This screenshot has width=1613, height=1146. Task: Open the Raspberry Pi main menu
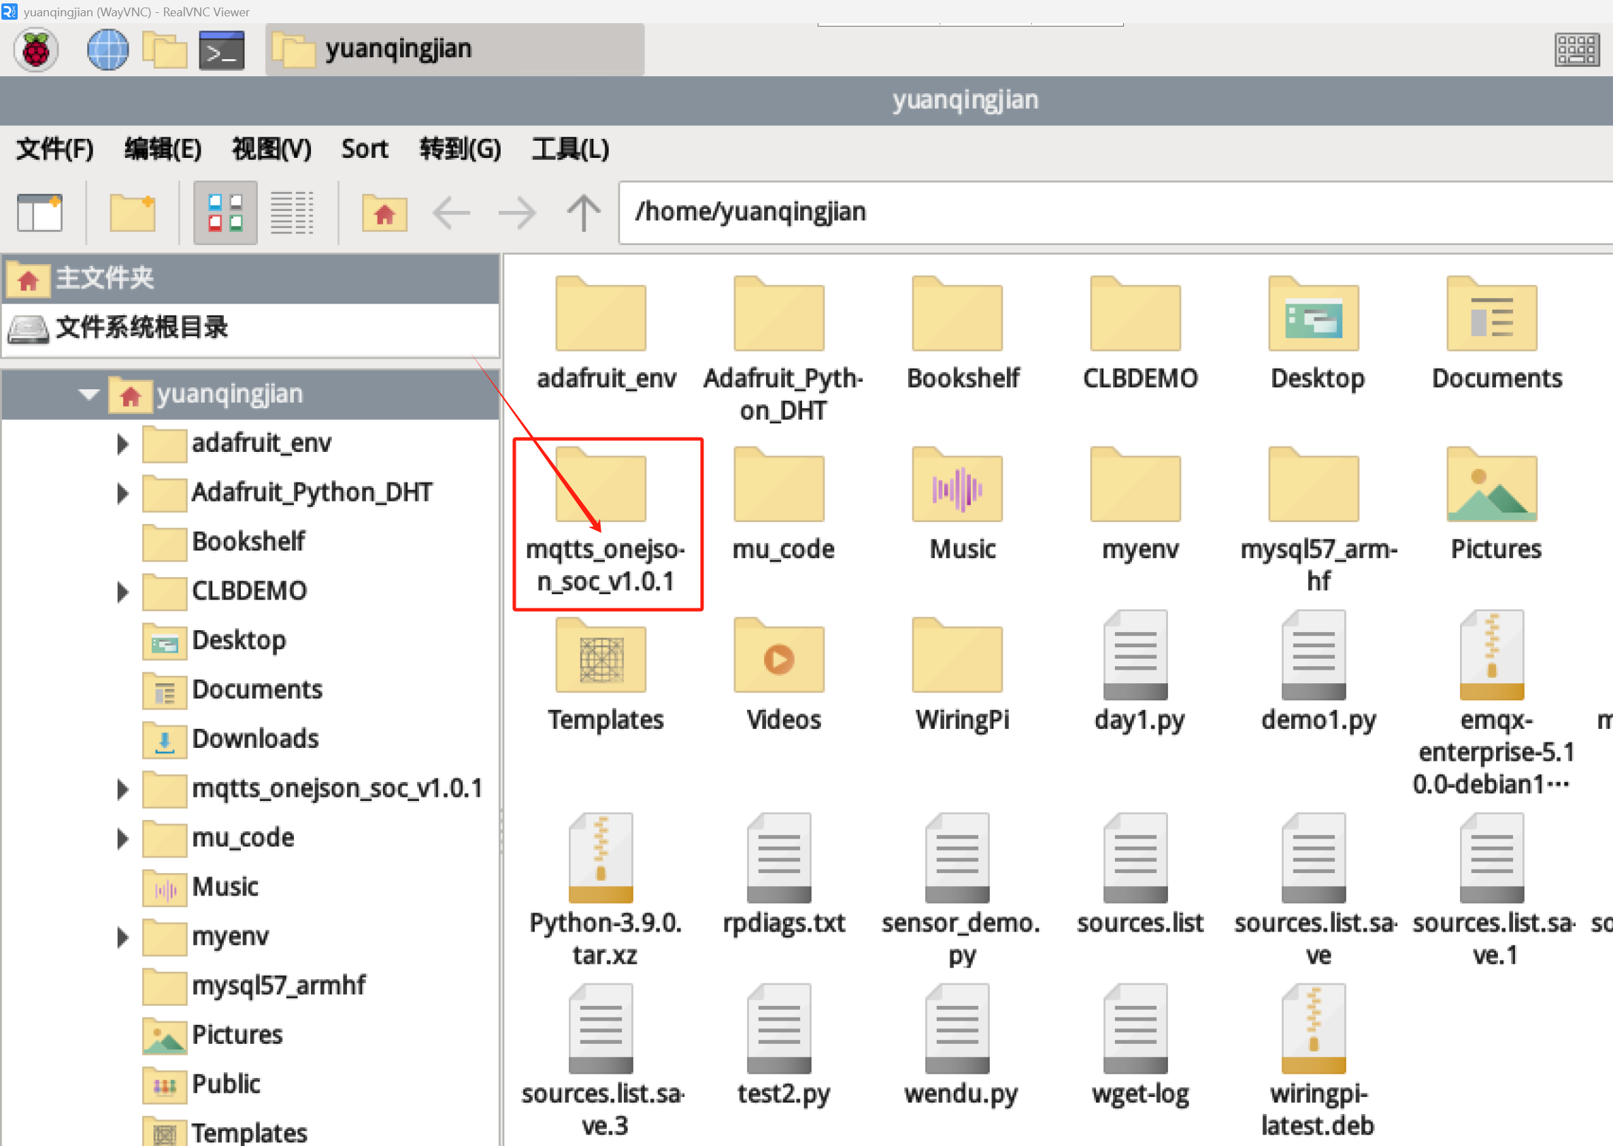point(36,50)
